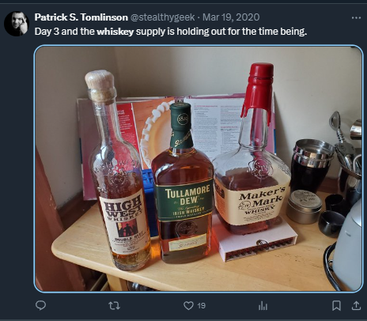Open photo at the Tullamore Dew bottle

coord(183,183)
